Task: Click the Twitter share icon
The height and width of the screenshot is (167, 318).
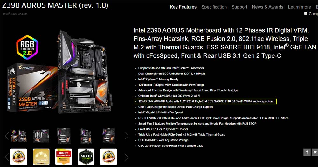Action: (x=315, y=152)
